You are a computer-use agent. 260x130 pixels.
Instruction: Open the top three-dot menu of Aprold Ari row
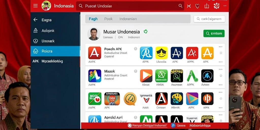221,115
